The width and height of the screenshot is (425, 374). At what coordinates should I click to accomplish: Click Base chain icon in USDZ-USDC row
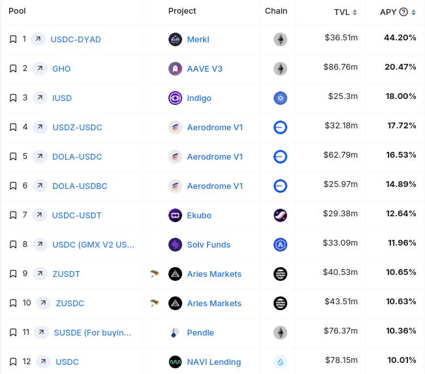coord(280,127)
